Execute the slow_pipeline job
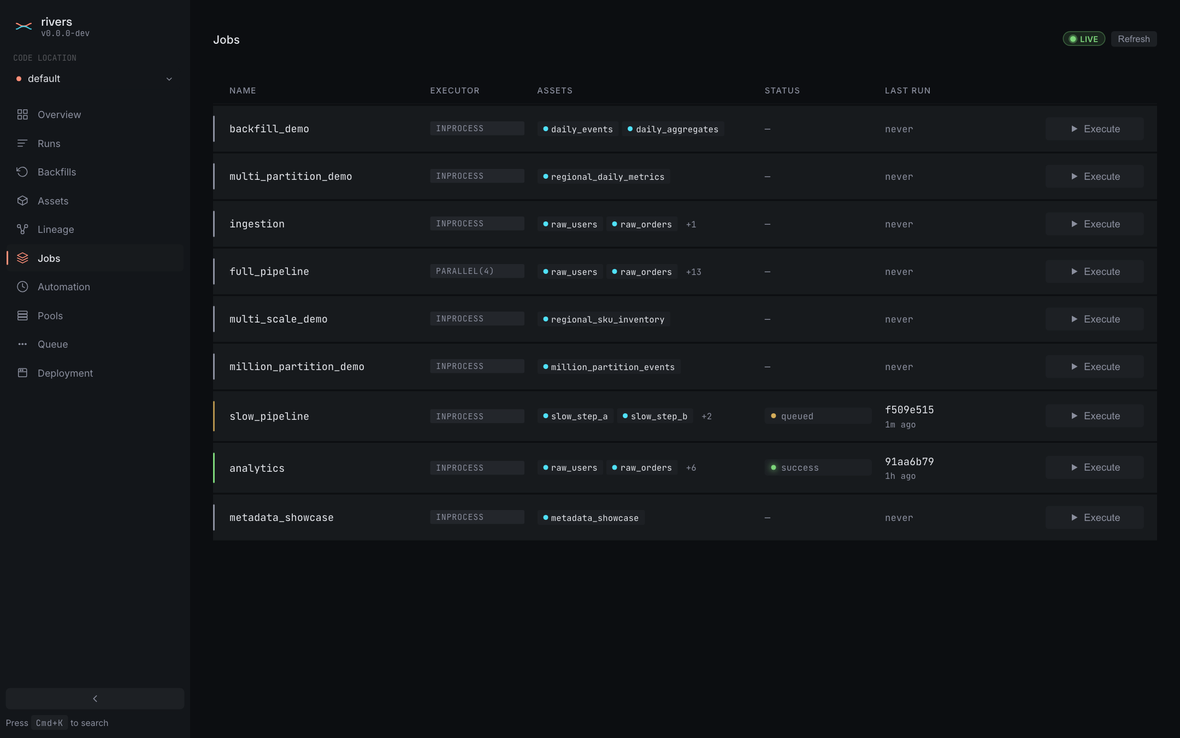The image size is (1180, 738). point(1094,416)
